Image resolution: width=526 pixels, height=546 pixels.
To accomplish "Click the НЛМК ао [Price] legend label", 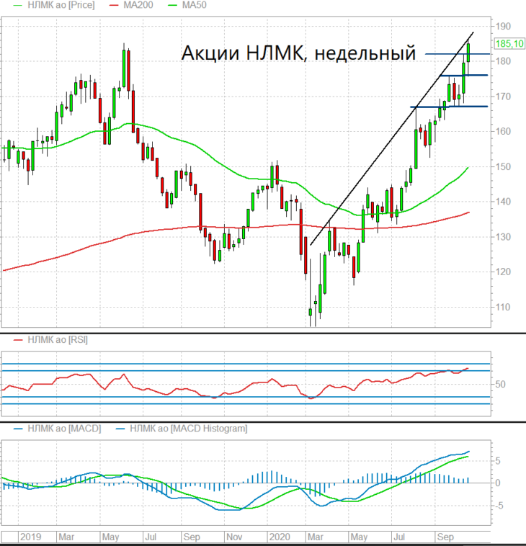I will (x=61, y=5).
